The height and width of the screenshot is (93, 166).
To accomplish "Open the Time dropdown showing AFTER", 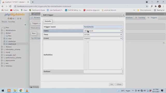I will (x=103, y=35).
